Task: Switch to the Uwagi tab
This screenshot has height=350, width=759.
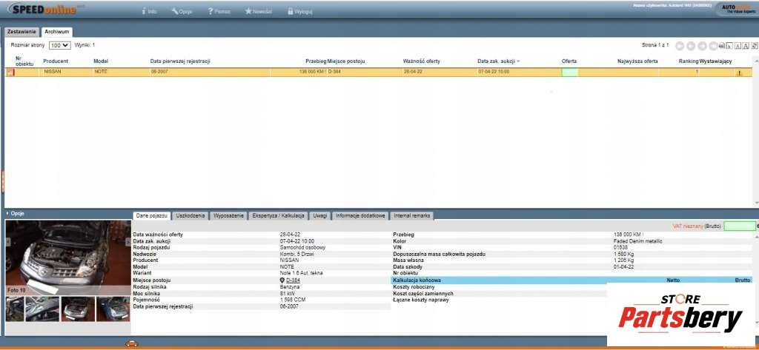Action: 320,215
